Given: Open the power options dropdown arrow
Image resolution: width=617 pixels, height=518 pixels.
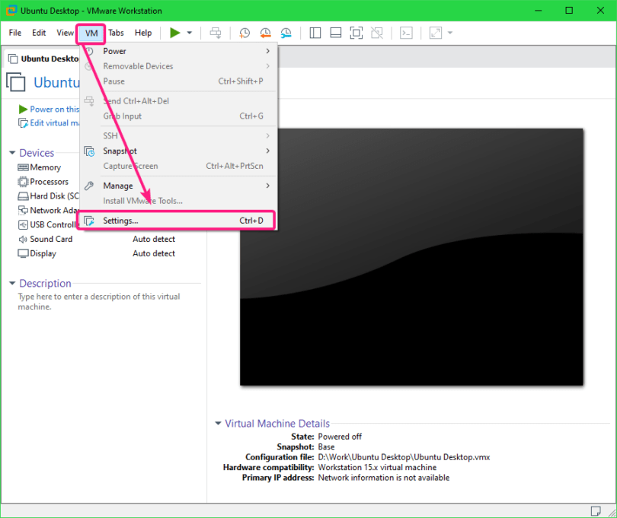Looking at the screenshot, I should tap(189, 33).
